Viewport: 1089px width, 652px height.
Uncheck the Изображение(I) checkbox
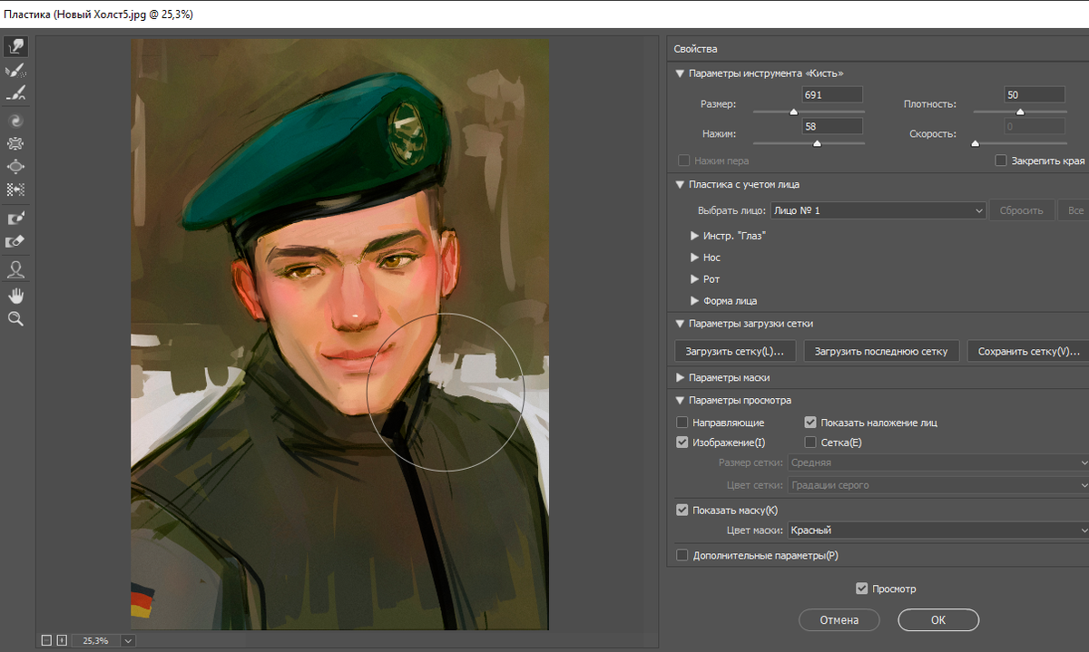click(682, 443)
